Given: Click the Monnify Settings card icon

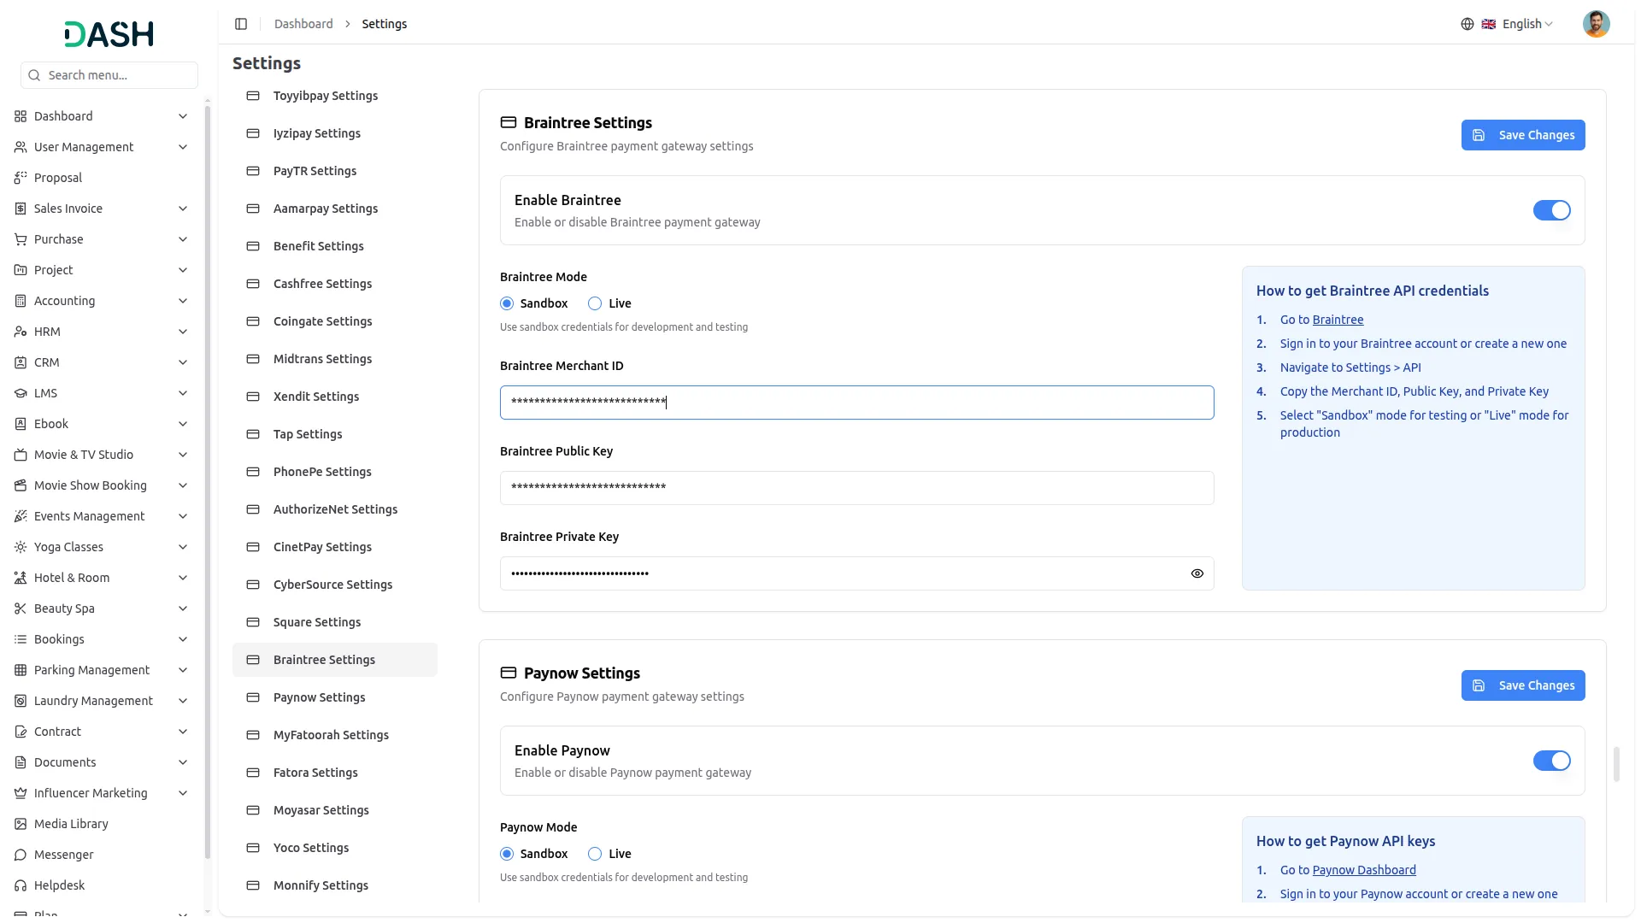Looking at the screenshot, I should pyautogui.click(x=253, y=885).
